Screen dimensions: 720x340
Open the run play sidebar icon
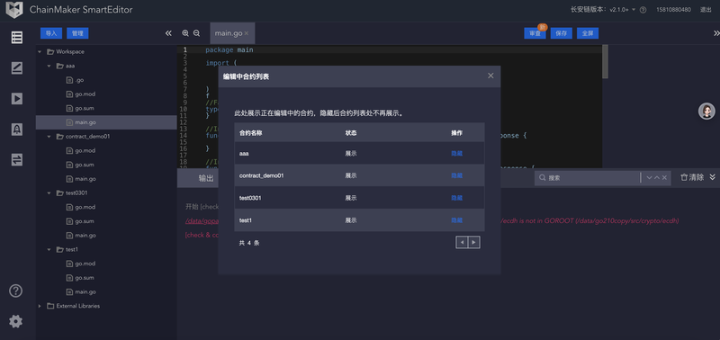pos(17,99)
